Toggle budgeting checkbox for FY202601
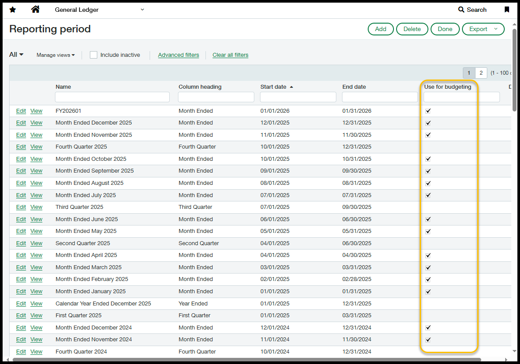The image size is (520, 364). point(428,111)
